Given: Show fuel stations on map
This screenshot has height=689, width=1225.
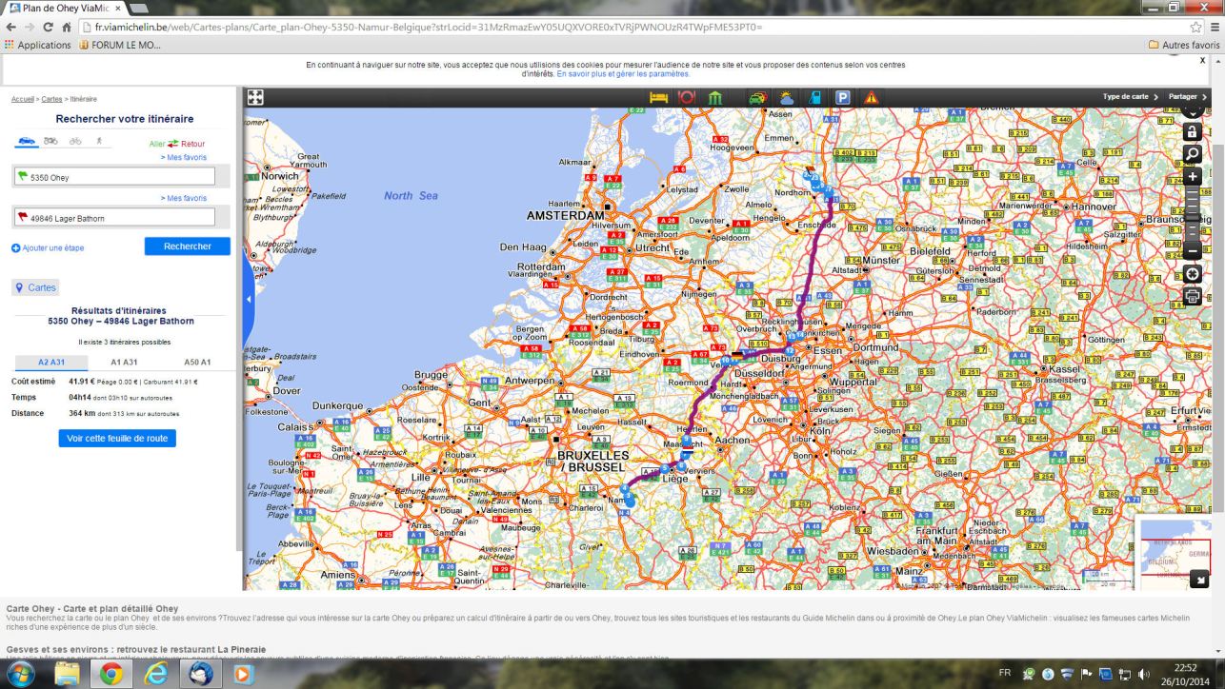Looking at the screenshot, I should (x=814, y=97).
